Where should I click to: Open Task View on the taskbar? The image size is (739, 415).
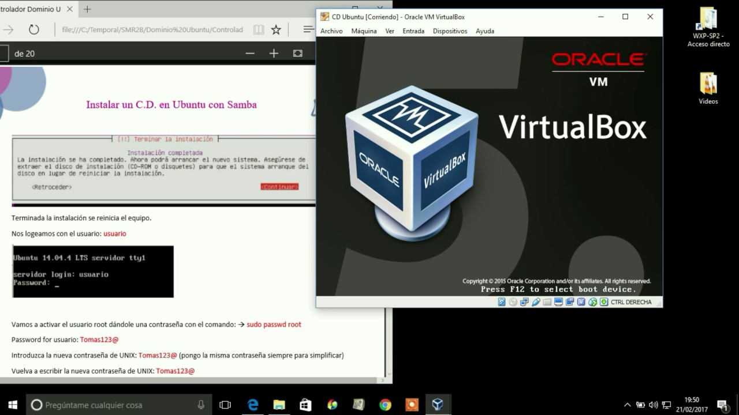pos(225,405)
